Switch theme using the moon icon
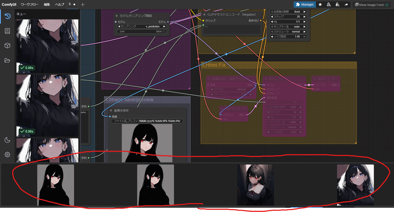 (x=7, y=140)
